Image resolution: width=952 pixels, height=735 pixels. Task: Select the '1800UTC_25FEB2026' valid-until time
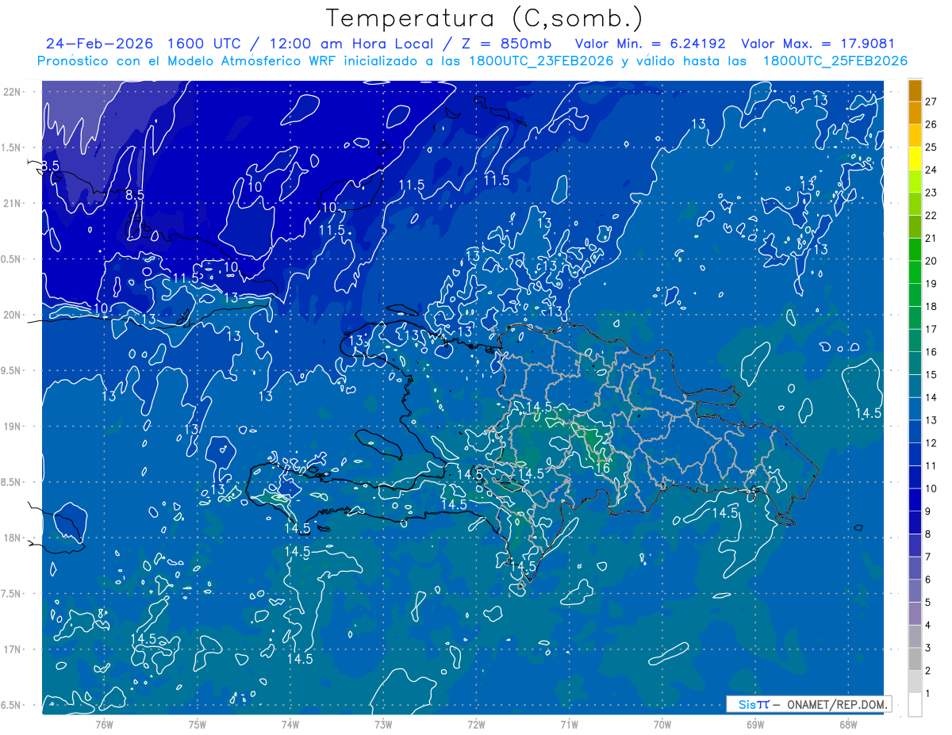[x=835, y=61]
